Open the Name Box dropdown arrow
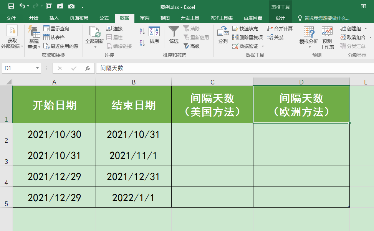The width and height of the screenshot is (374, 231). pos(38,68)
